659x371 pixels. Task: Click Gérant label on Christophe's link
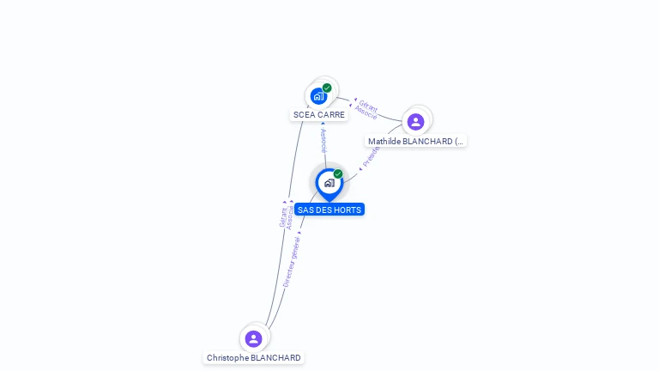[283, 217]
